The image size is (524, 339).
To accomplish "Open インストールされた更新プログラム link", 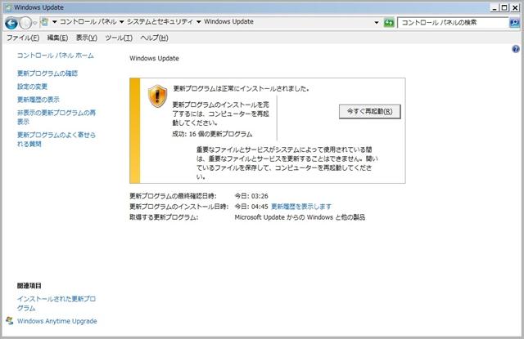I will pyautogui.click(x=56, y=303).
